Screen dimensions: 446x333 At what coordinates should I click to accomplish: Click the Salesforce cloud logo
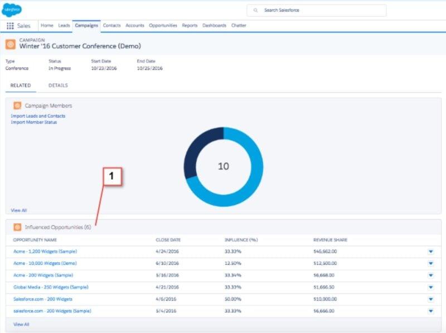12,9
